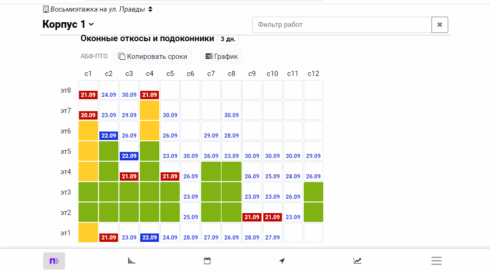Open the bar chart icon in bottom navigation
This screenshot has width=490, height=271.
[131, 261]
